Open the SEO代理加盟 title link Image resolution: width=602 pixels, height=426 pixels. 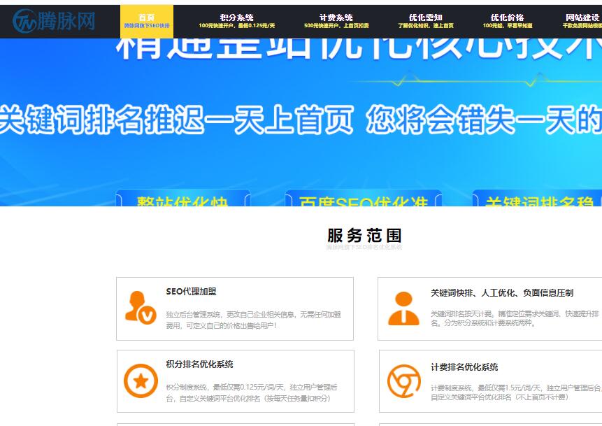coord(191,292)
